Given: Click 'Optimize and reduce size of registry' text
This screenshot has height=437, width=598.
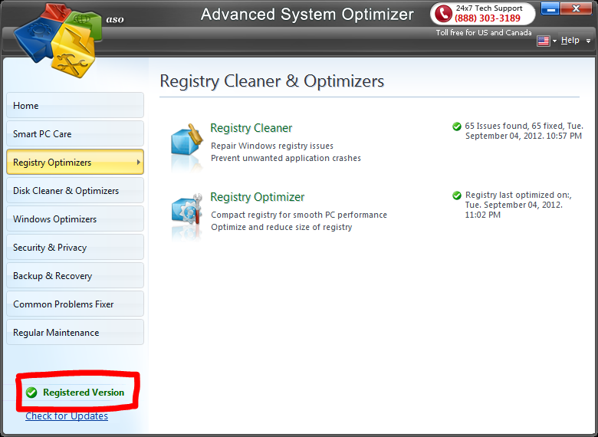Looking at the screenshot, I should click(281, 227).
